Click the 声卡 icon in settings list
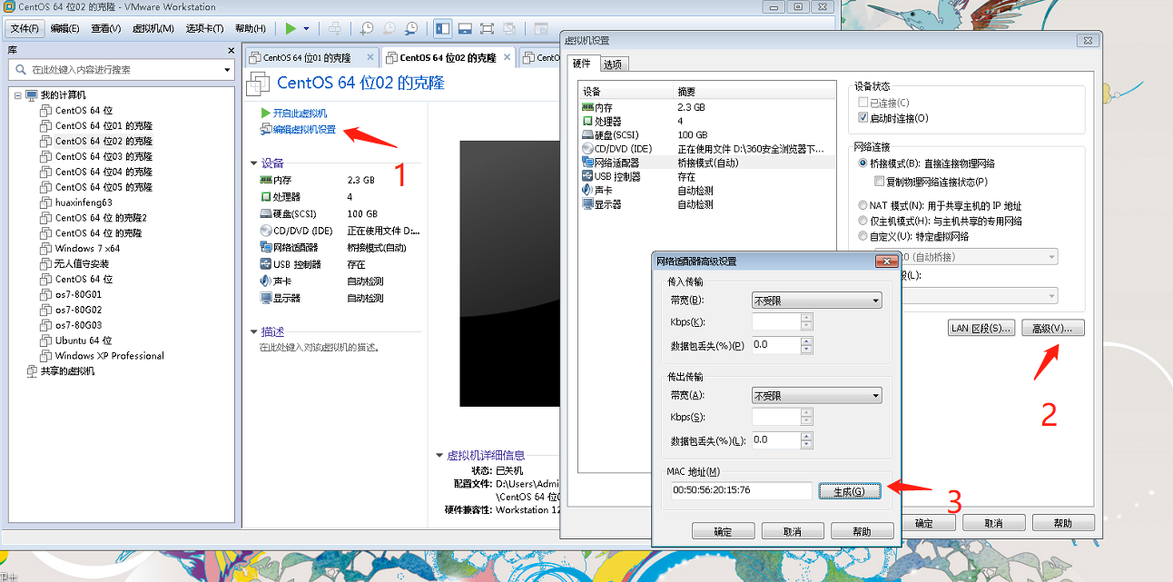Viewport: 1173px width, 582px height. point(587,191)
